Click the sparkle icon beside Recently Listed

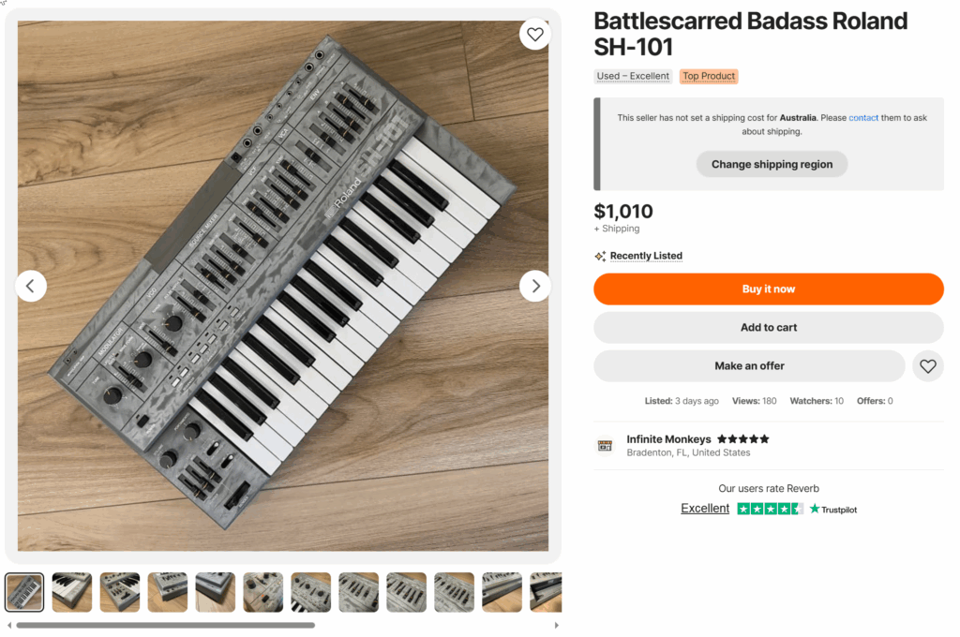[x=600, y=256]
